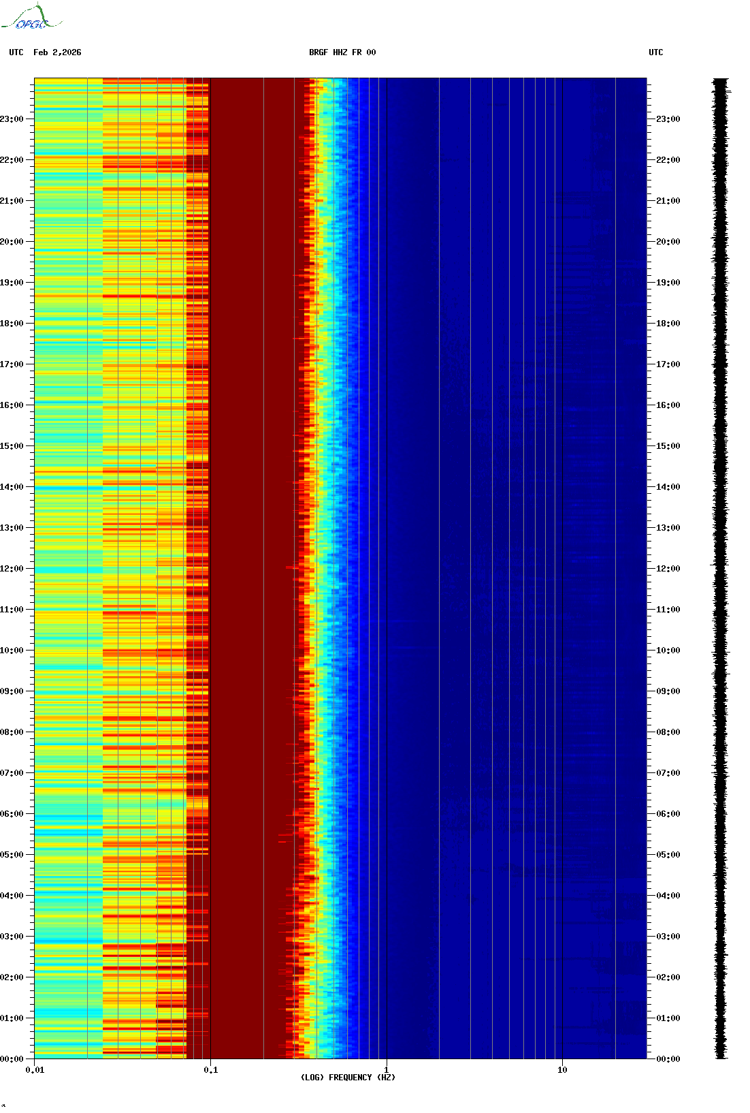Click the OGS logo icon
The height and width of the screenshot is (1113, 750).
point(31,18)
